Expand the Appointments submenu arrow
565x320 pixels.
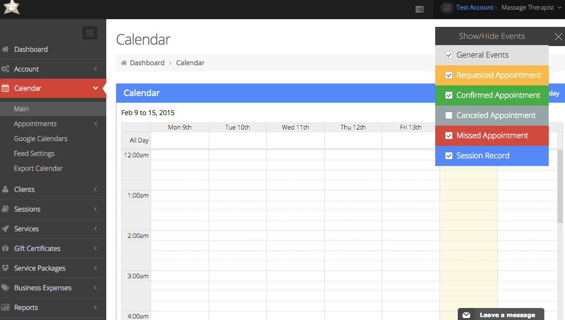[96, 124]
